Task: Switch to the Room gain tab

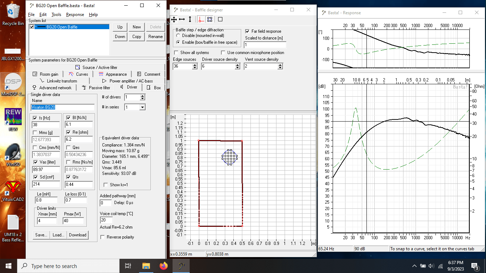Action: point(45,74)
